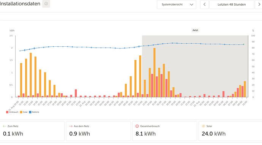
Task: Click the Solar sun icon
Action: point(204,126)
